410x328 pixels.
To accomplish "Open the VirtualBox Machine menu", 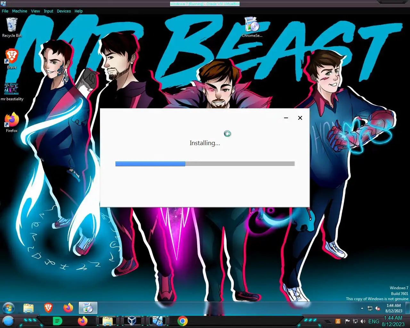I will 20,11.
